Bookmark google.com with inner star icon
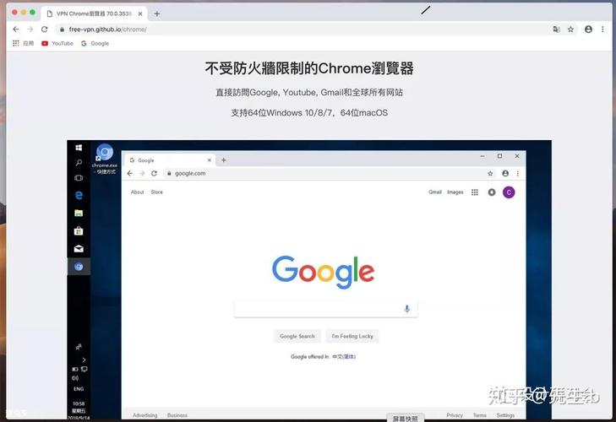The image size is (616, 422). pos(490,173)
